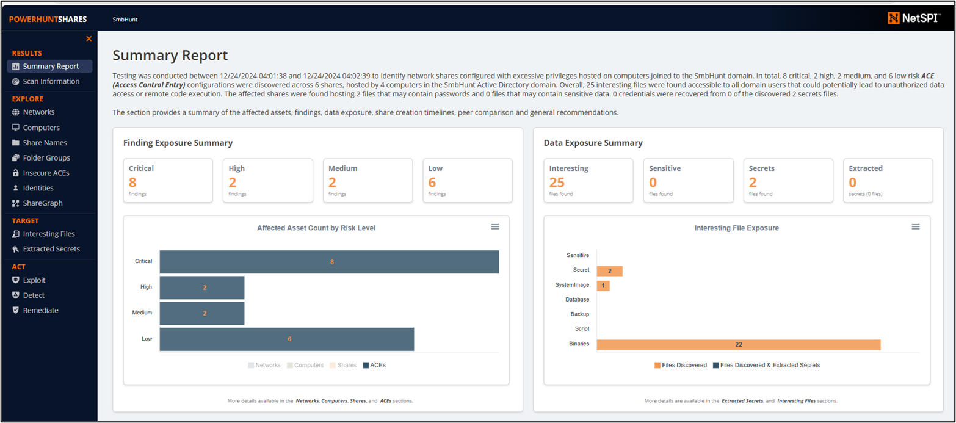Click the Share Names folder icon
Viewport: 956px width, 423px height.
(16, 143)
